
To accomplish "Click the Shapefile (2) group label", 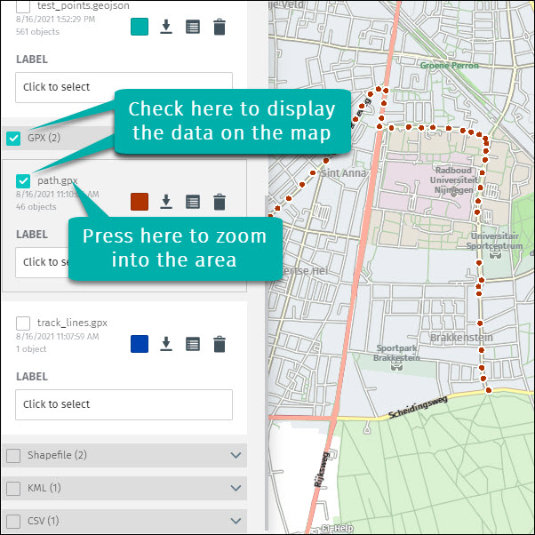I will [57, 455].
